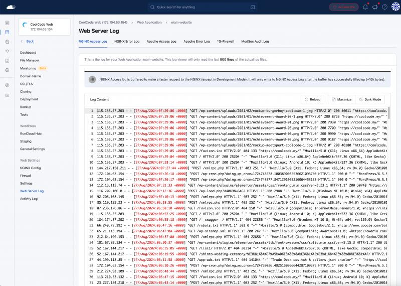This screenshot has height=286, width=401.
Task: Toggle Dark Mode for the log viewer
Action: [371, 99]
